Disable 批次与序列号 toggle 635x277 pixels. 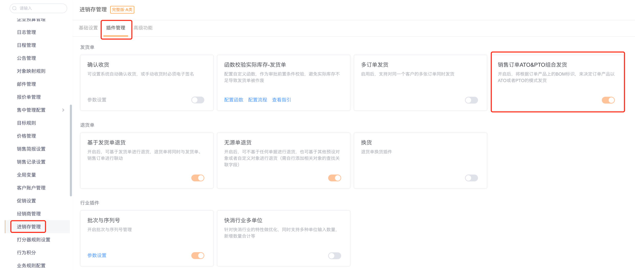coord(197,256)
